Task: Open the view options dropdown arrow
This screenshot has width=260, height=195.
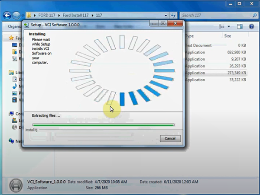Action: (229, 26)
